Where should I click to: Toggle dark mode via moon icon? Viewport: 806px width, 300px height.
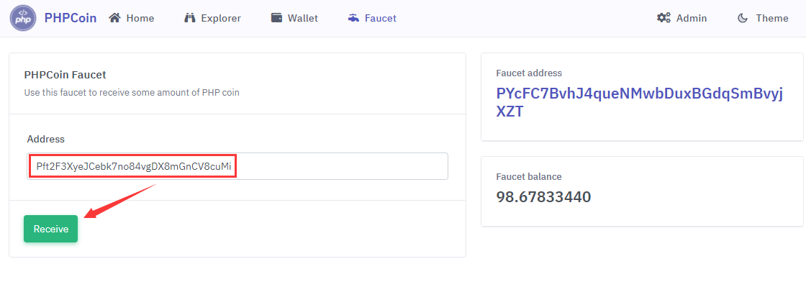click(743, 18)
